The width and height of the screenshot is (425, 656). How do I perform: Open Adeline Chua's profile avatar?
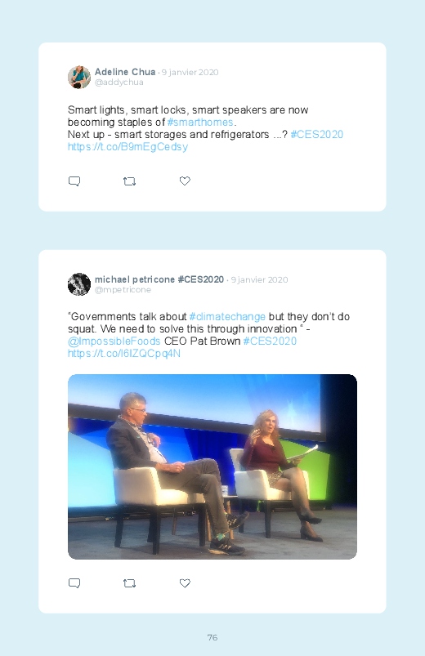click(79, 77)
